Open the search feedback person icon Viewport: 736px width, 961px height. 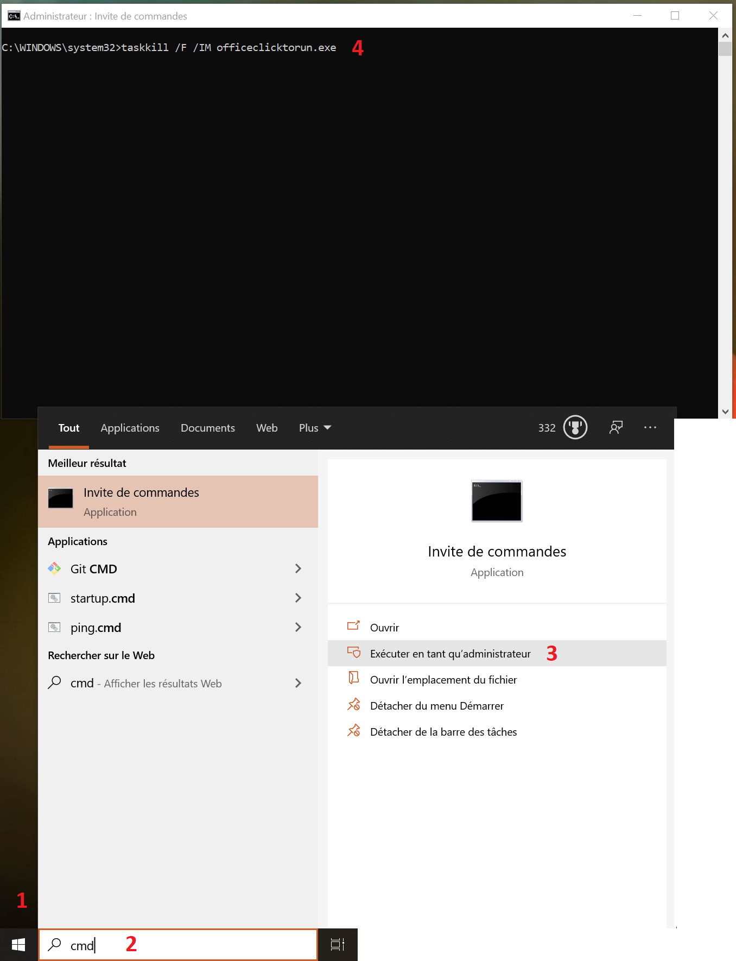[616, 427]
